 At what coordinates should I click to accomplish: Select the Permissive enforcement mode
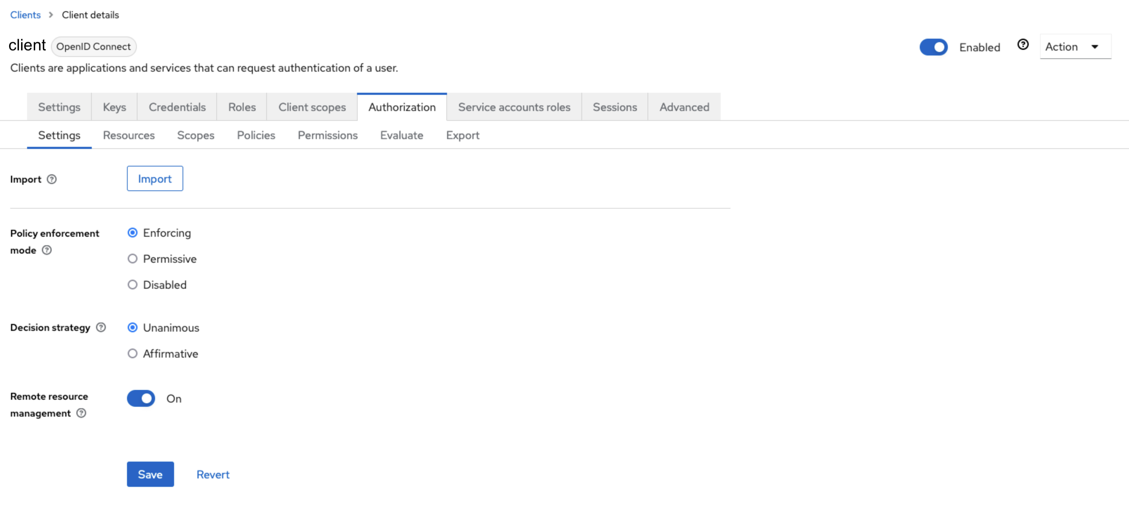[x=132, y=259]
